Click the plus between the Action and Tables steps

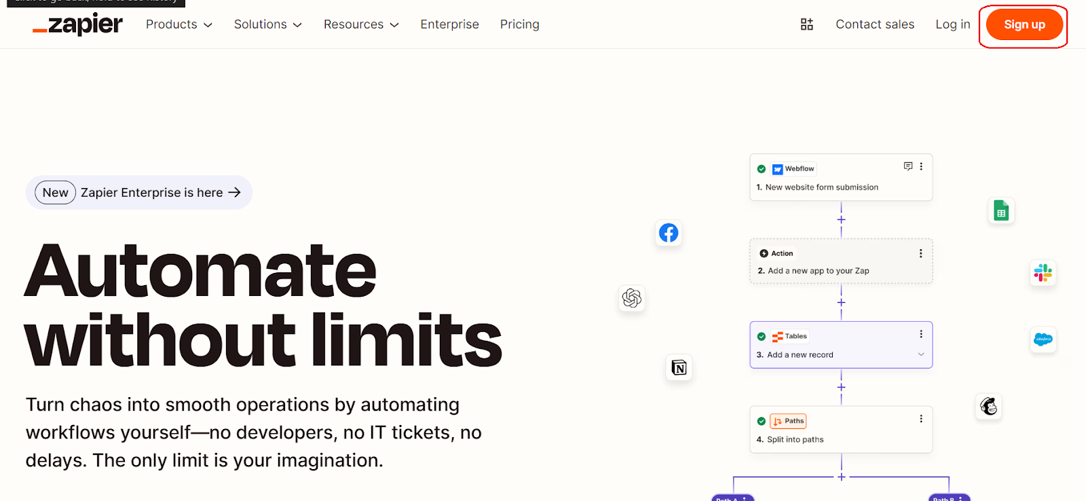pos(841,303)
